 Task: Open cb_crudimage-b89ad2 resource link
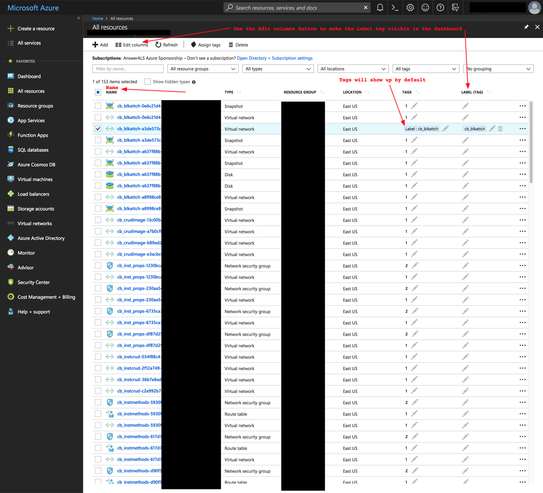pos(139,243)
